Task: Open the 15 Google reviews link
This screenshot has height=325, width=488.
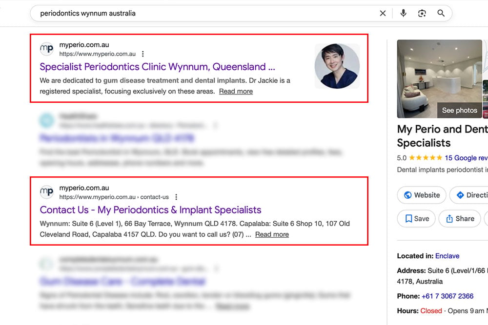Action: pos(466,158)
